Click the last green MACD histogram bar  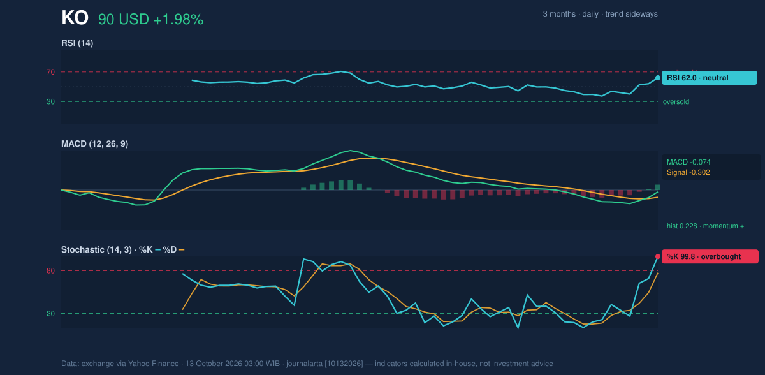658,187
